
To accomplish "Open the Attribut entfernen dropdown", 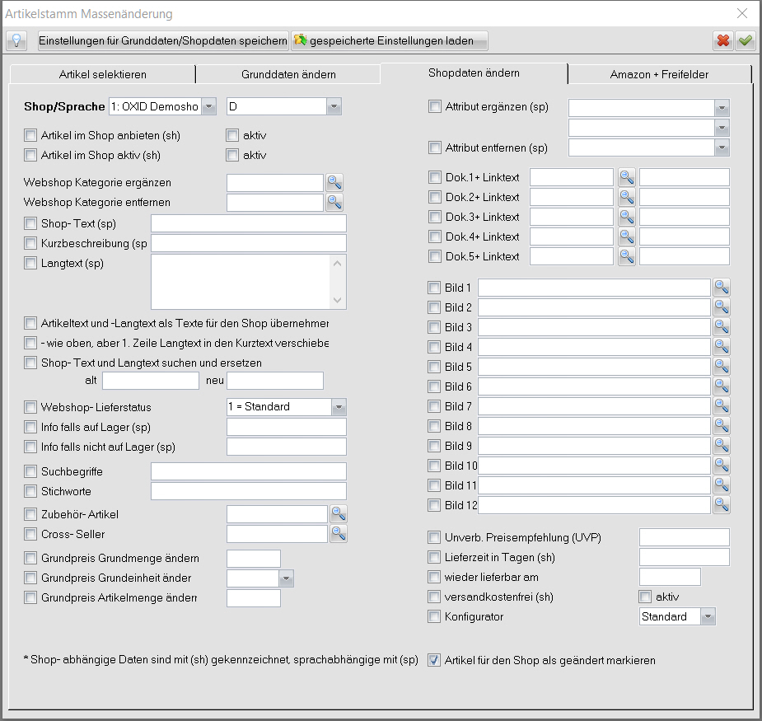I will click(x=722, y=147).
